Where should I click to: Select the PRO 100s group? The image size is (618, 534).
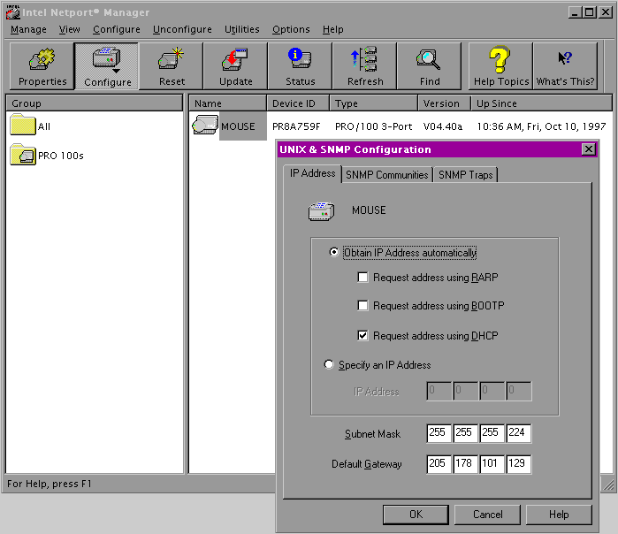pyautogui.click(x=60, y=156)
